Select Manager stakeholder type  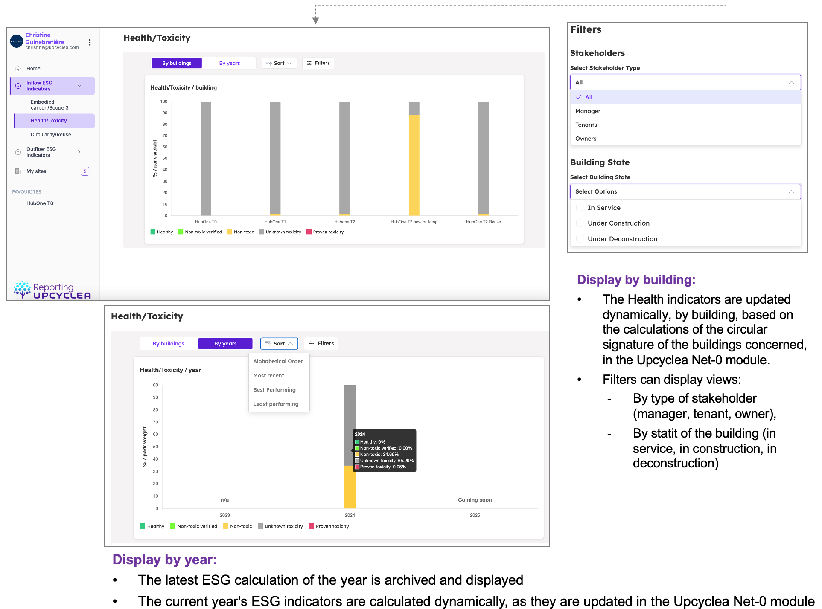coord(685,111)
